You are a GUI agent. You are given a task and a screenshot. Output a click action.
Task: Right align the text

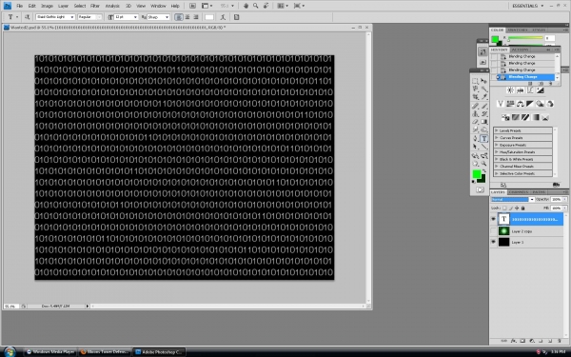coord(196,17)
